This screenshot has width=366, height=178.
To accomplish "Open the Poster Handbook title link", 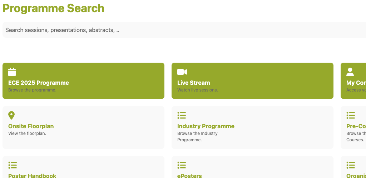I will (x=32, y=176).
